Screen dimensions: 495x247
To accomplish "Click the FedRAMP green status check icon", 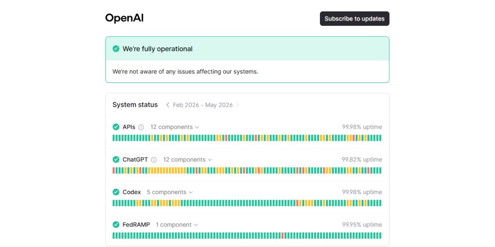I will coord(116,225).
